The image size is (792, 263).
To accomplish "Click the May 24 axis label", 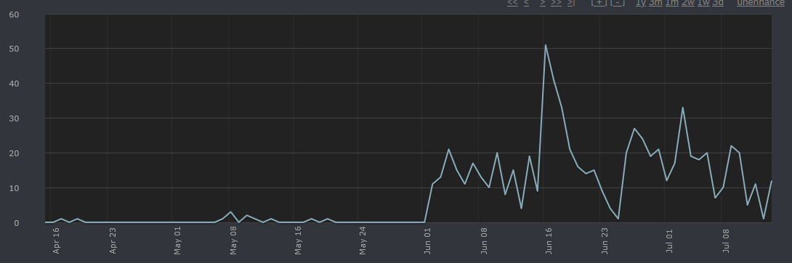I will click(x=363, y=240).
